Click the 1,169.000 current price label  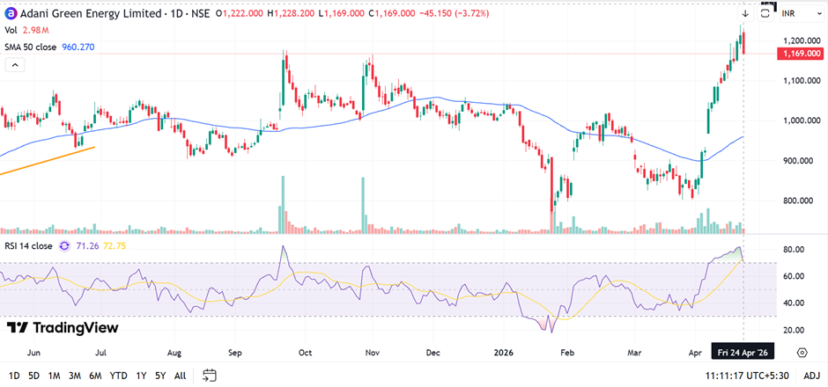point(800,55)
